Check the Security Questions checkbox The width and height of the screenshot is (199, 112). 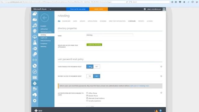(x=87, y=101)
